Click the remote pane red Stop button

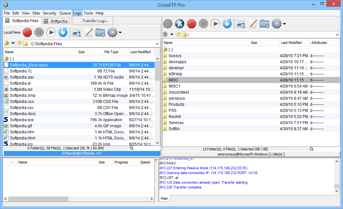[192, 24]
